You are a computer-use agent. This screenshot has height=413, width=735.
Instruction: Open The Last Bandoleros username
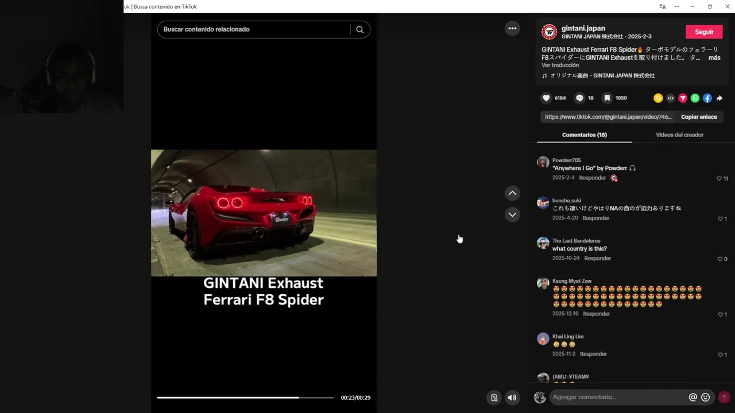(576, 240)
